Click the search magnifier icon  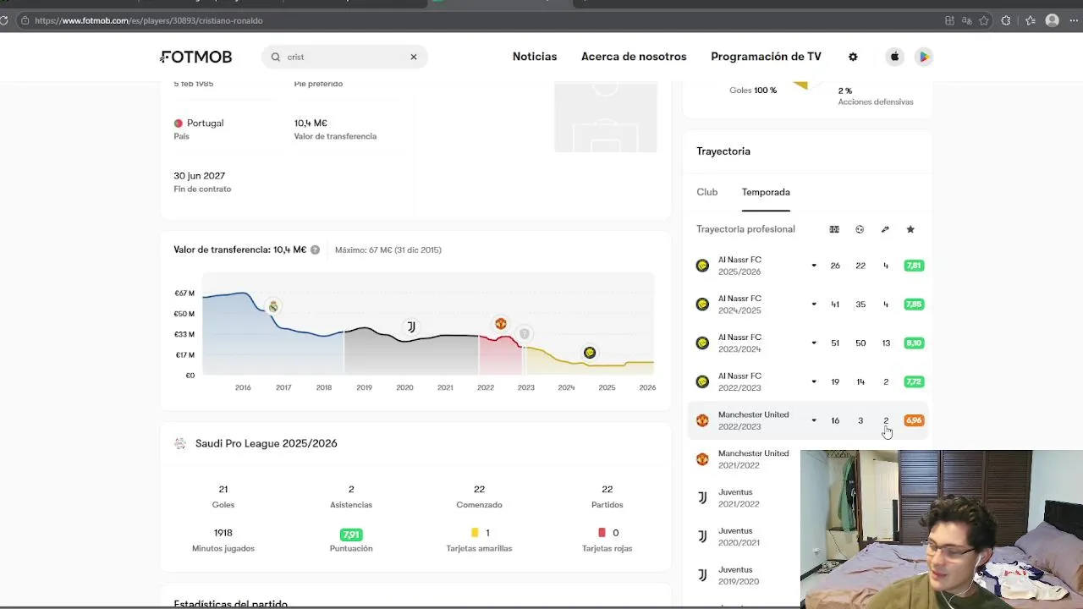[x=276, y=57]
